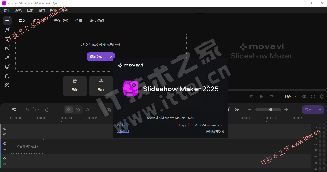Toggle visibility eye on top overlay track

pyautogui.click(x=5, y=129)
